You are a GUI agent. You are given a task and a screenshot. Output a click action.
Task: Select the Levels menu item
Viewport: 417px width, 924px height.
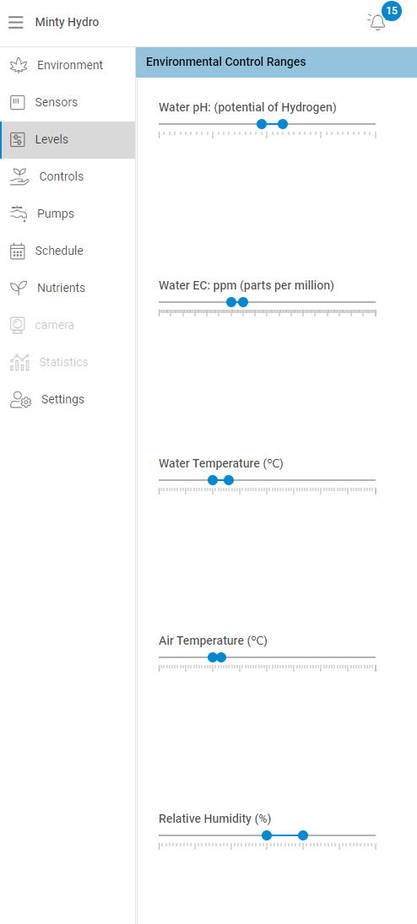tap(68, 140)
